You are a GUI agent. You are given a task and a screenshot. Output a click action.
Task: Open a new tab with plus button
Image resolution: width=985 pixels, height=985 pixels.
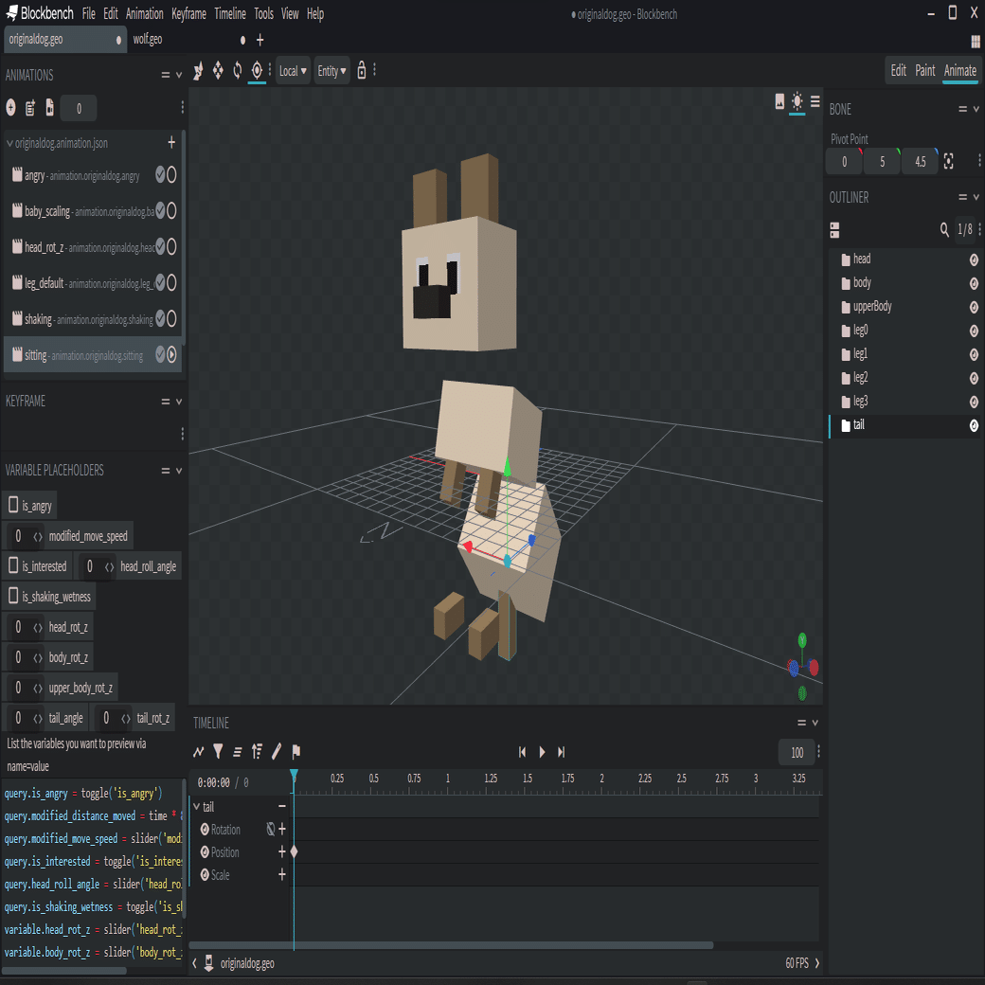point(260,40)
